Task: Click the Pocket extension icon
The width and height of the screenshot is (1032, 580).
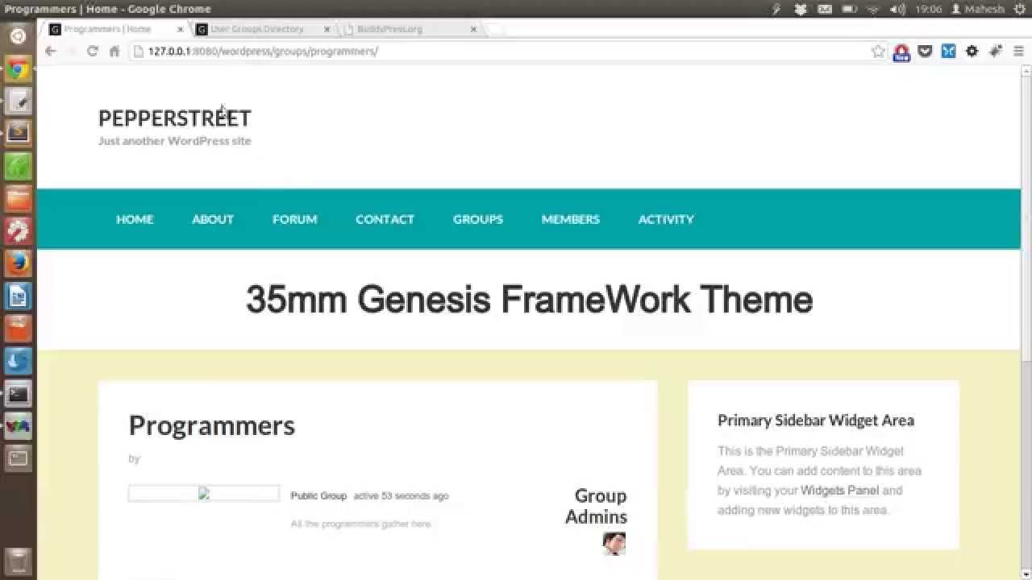Action: click(925, 51)
